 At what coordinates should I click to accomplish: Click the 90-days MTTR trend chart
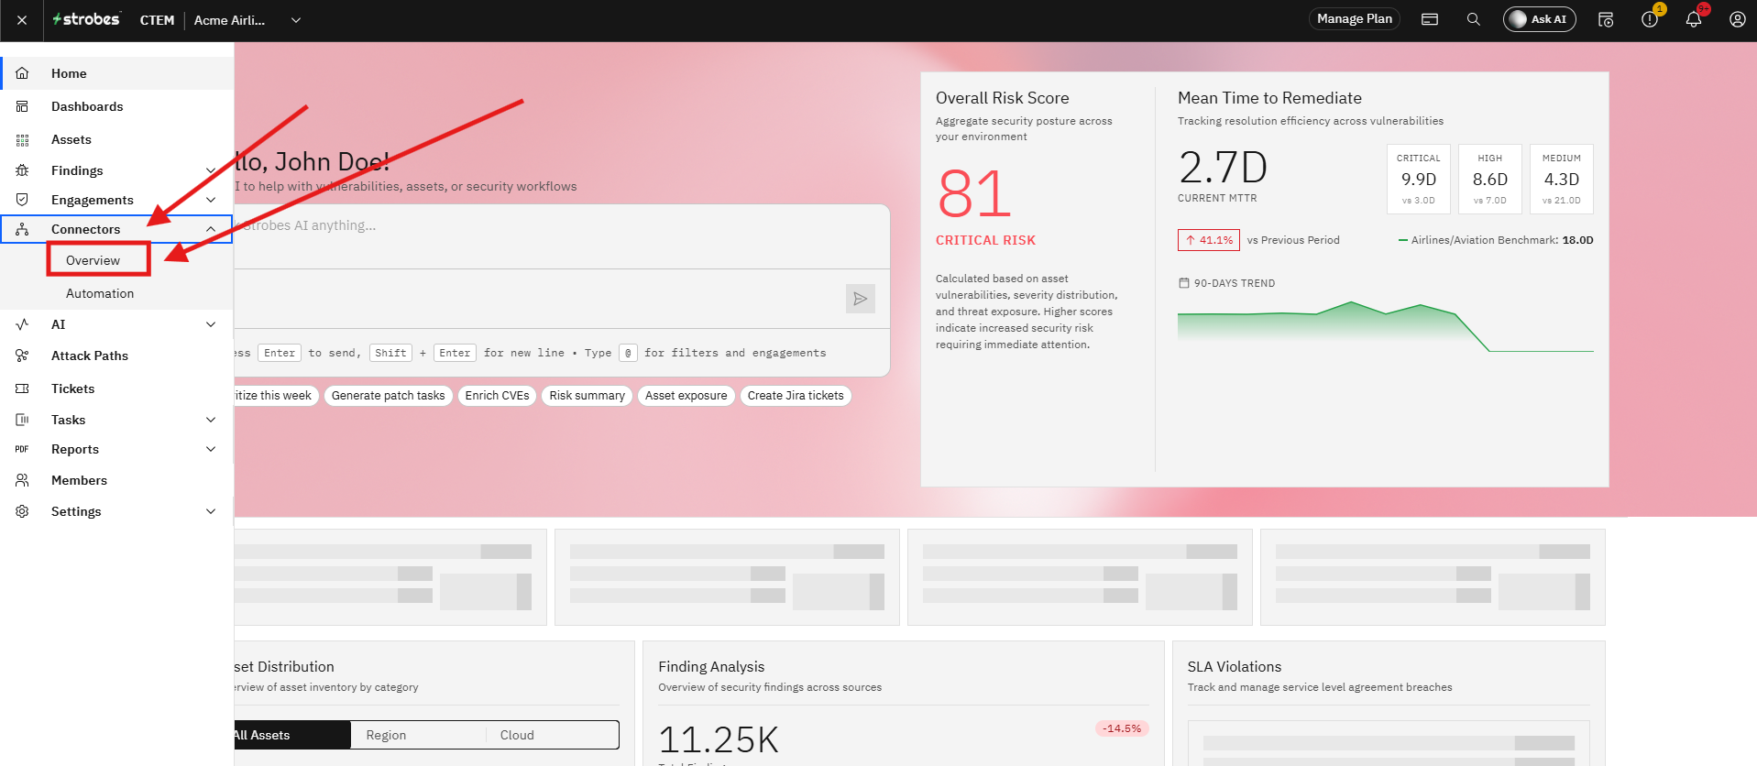(1385, 326)
